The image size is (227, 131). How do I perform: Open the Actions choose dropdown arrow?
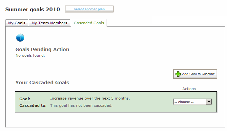click(209, 102)
